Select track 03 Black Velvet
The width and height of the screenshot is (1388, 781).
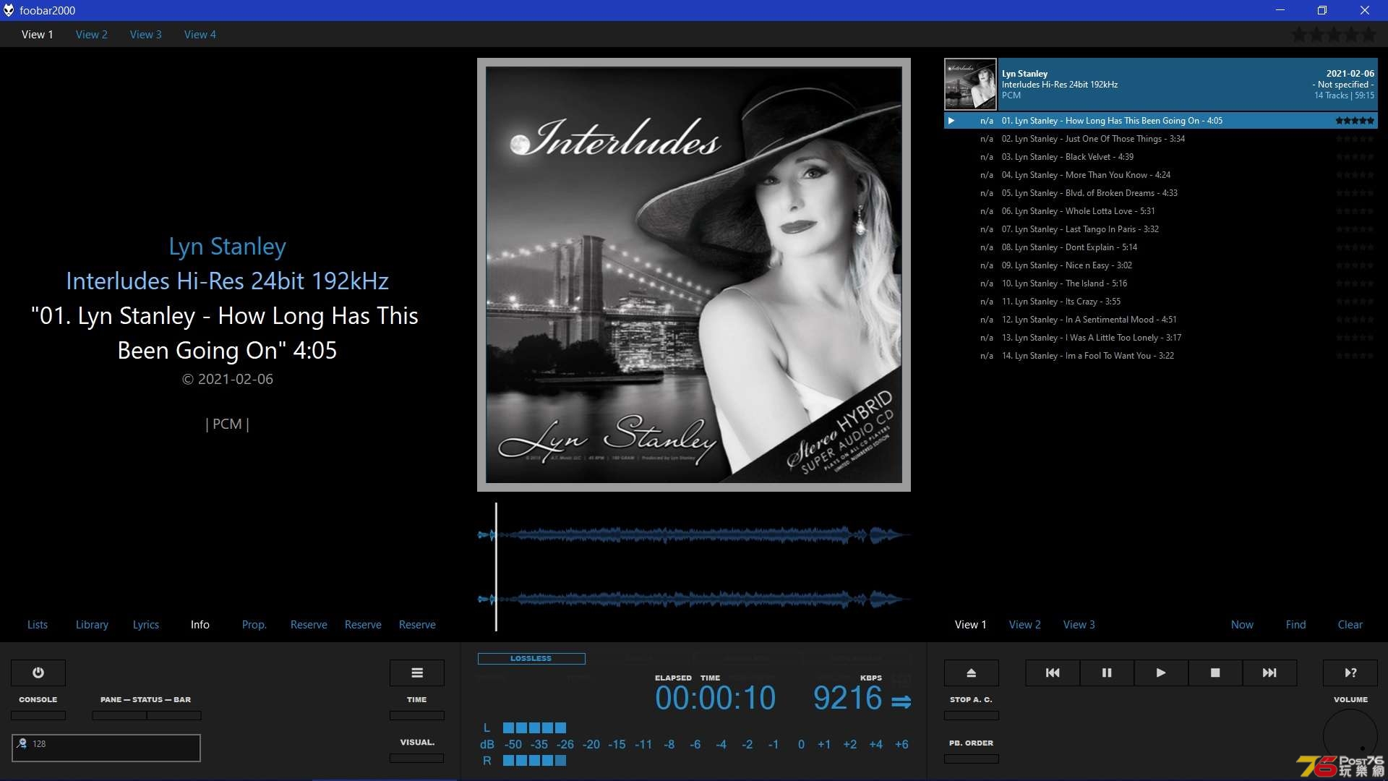pos(1161,157)
